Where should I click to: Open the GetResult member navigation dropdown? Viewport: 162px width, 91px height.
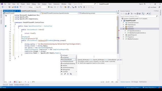tap(98, 13)
